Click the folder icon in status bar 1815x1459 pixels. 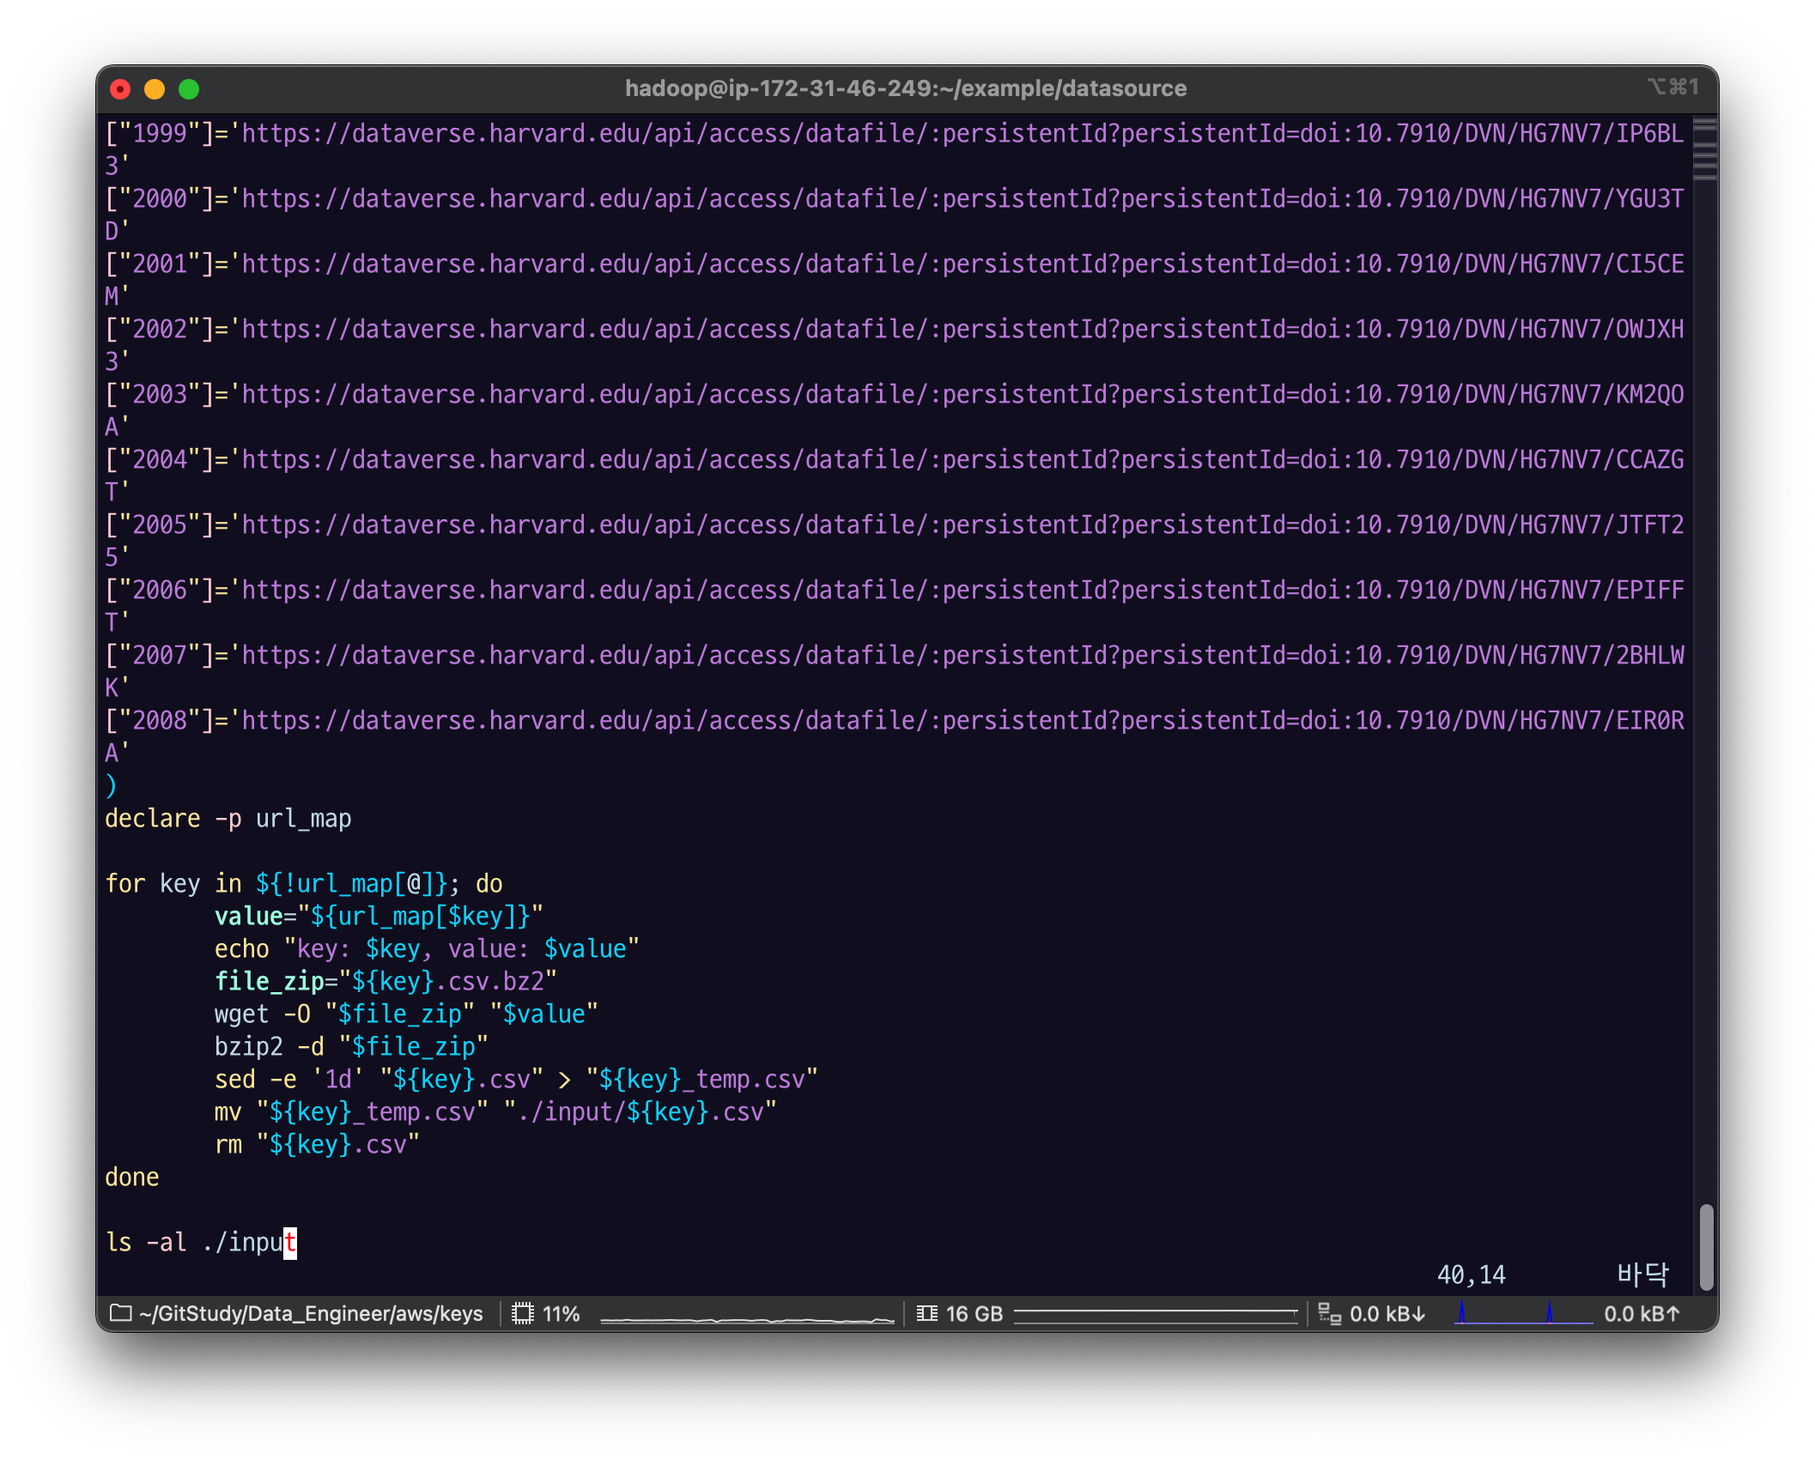tap(121, 1314)
